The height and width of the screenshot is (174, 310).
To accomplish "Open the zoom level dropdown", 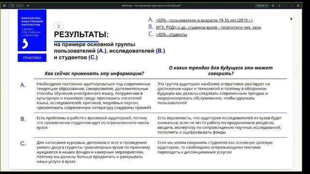I will 262,6.
